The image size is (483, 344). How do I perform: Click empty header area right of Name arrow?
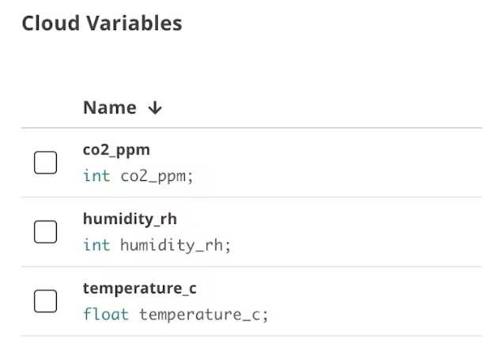click(x=316, y=108)
